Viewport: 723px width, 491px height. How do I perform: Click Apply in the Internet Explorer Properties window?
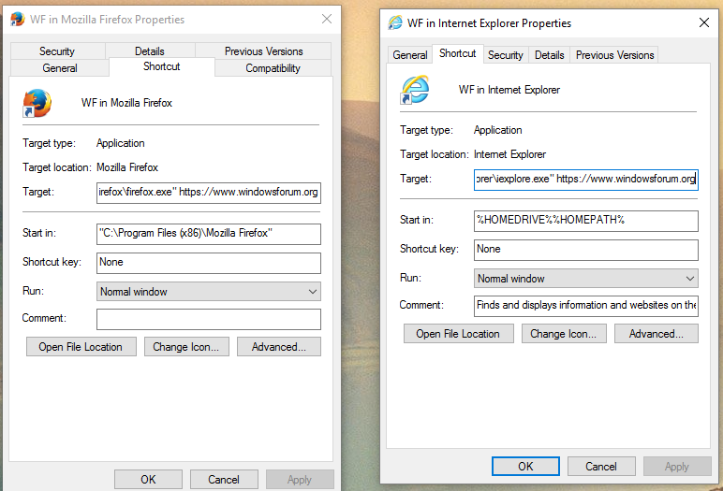(x=677, y=466)
